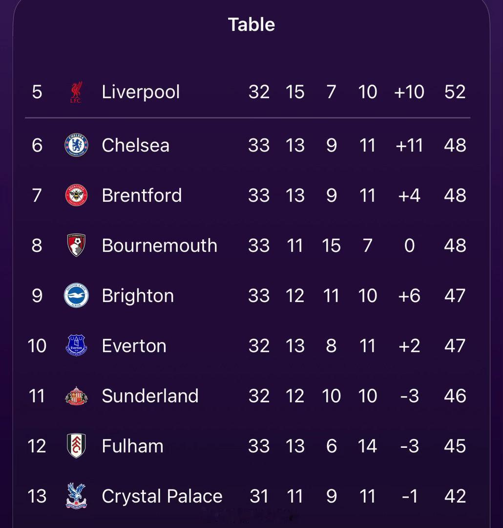Click Brentford's +4 goal difference
Image resolution: width=503 pixels, height=528 pixels.
[x=409, y=196]
